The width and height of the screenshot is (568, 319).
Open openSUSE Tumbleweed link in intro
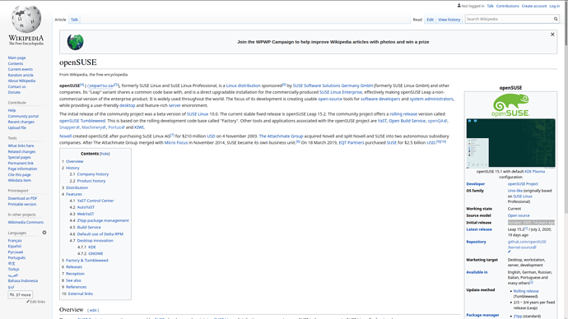click(x=82, y=121)
